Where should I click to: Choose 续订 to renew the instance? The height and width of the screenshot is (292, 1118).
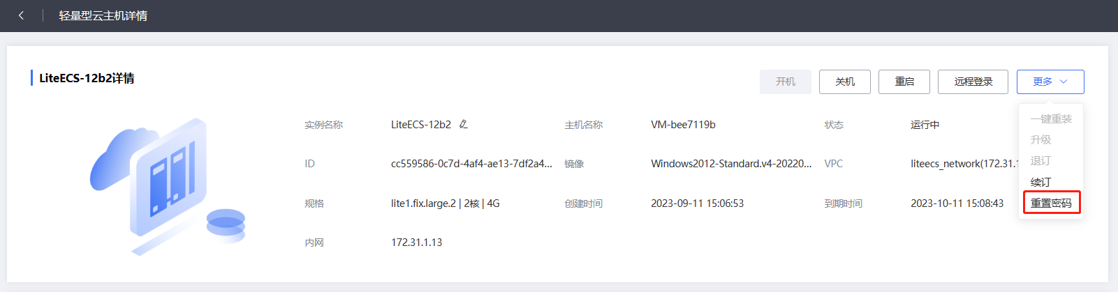click(x=1040, y=182)
